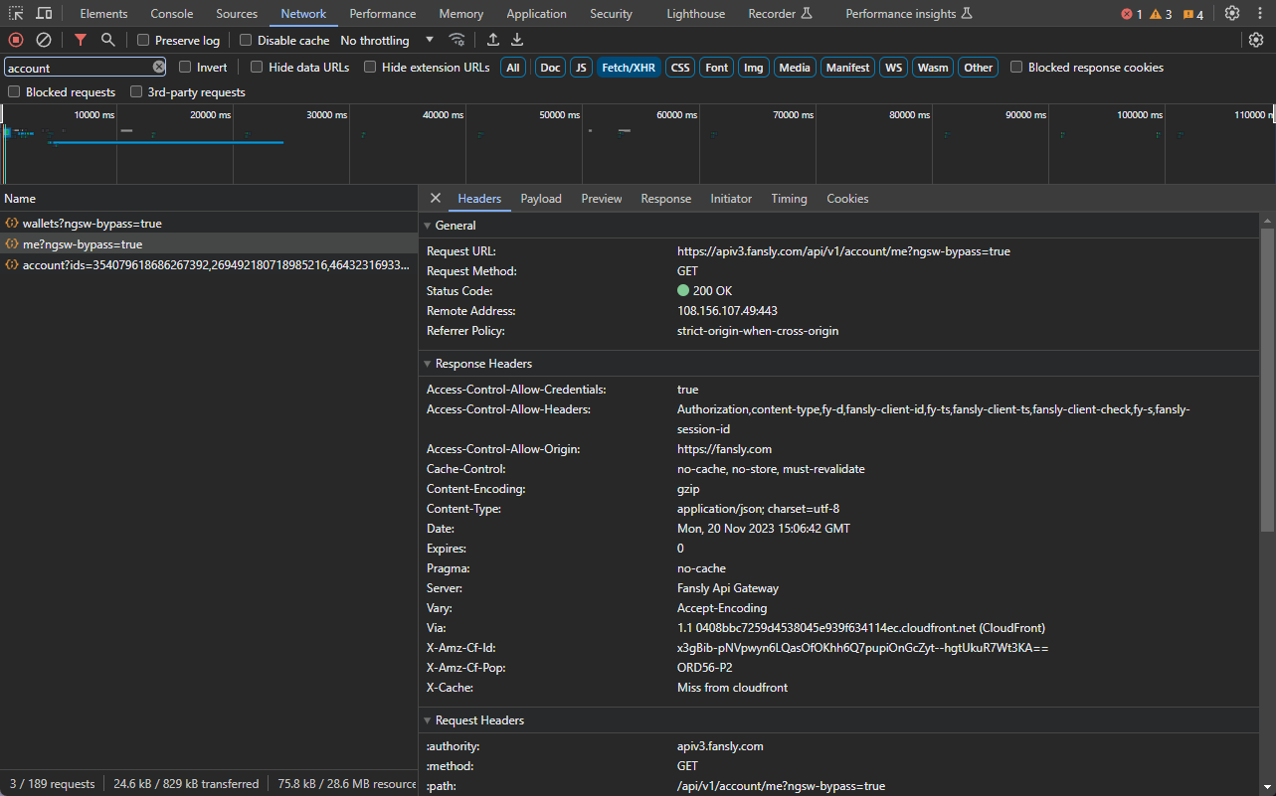Image resolution: width=1276 pixels, height=796 pixels.
Task: Toggle the device toolbar icon
Action: 45,14
